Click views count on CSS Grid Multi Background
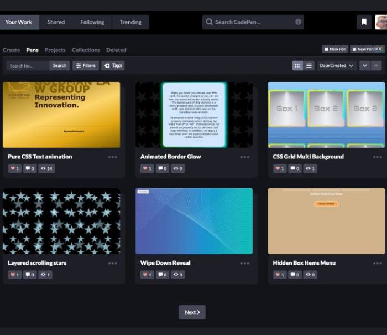 pos(310,168)
